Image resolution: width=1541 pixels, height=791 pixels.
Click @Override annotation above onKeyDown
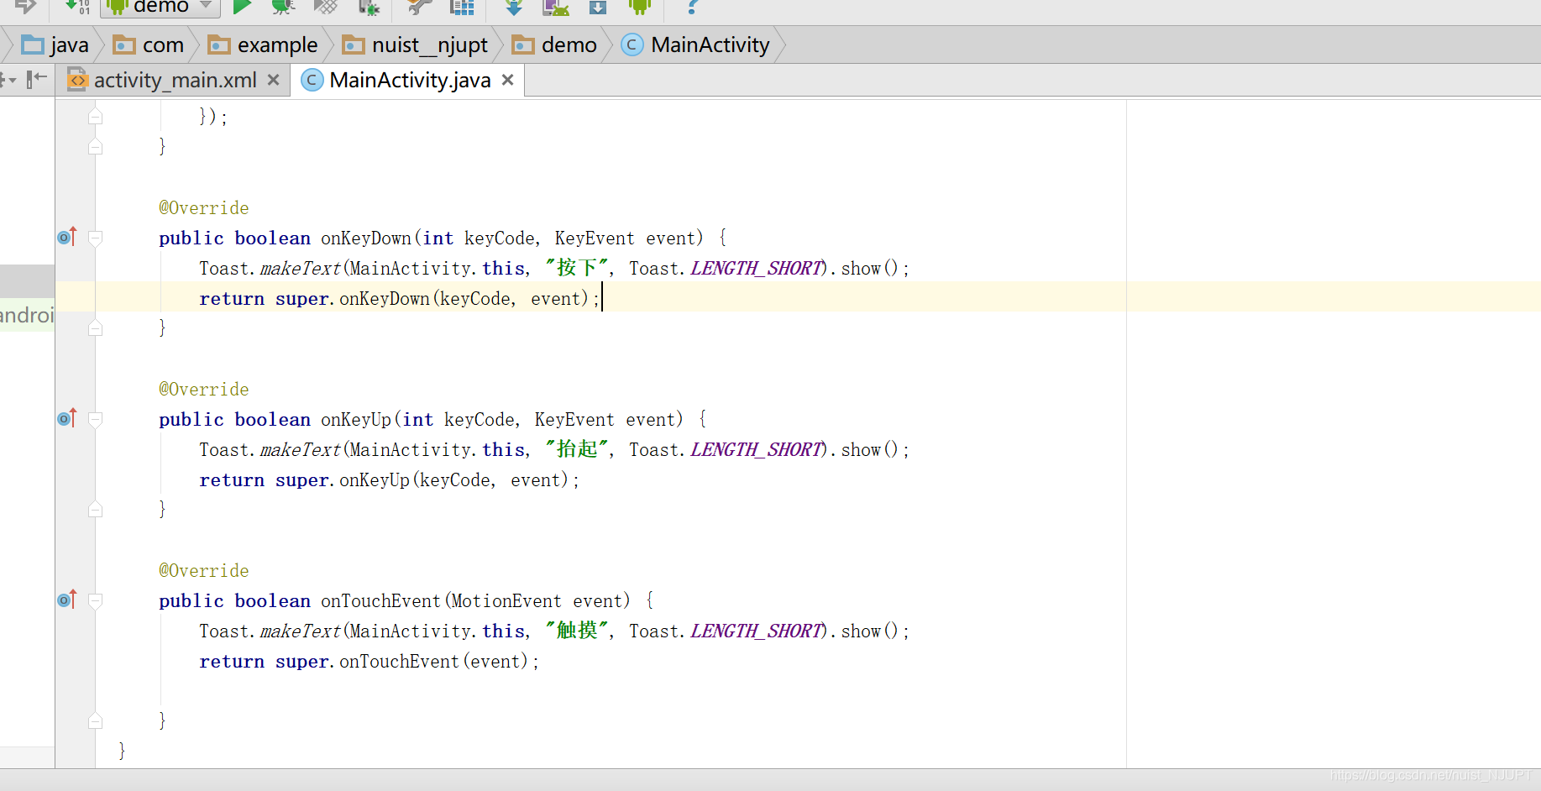(x=204, y=208)
